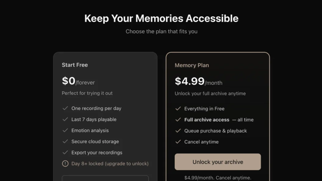
Task: Click the warning icon beside Day 8+ locked
Action: point(65,164)
